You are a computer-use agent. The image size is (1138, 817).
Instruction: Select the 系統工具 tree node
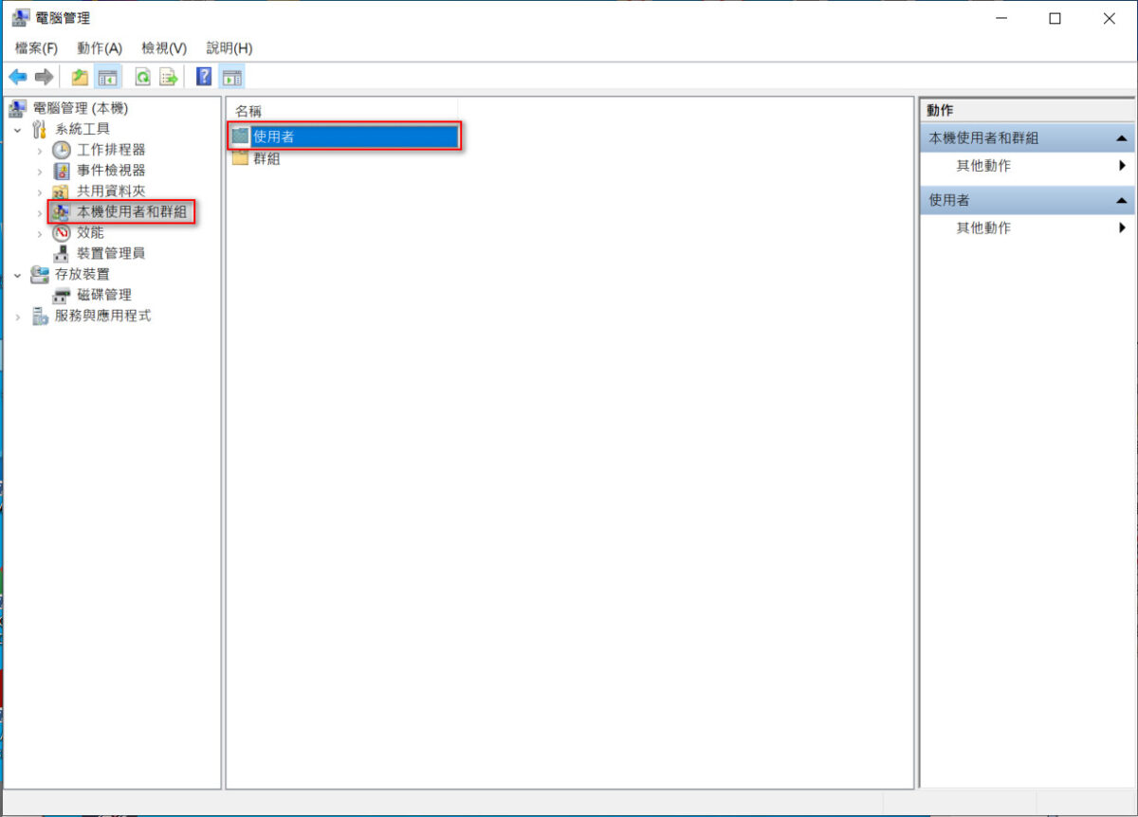point(83,129)
